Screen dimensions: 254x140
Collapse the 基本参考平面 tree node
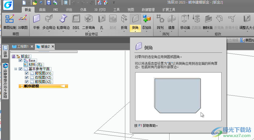coord(16,69)
